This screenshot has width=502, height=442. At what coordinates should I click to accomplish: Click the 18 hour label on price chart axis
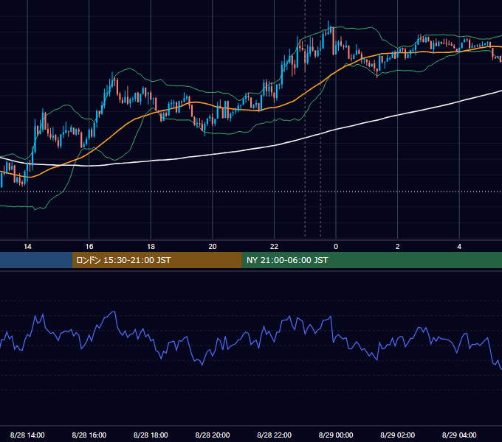coord(151,247)
